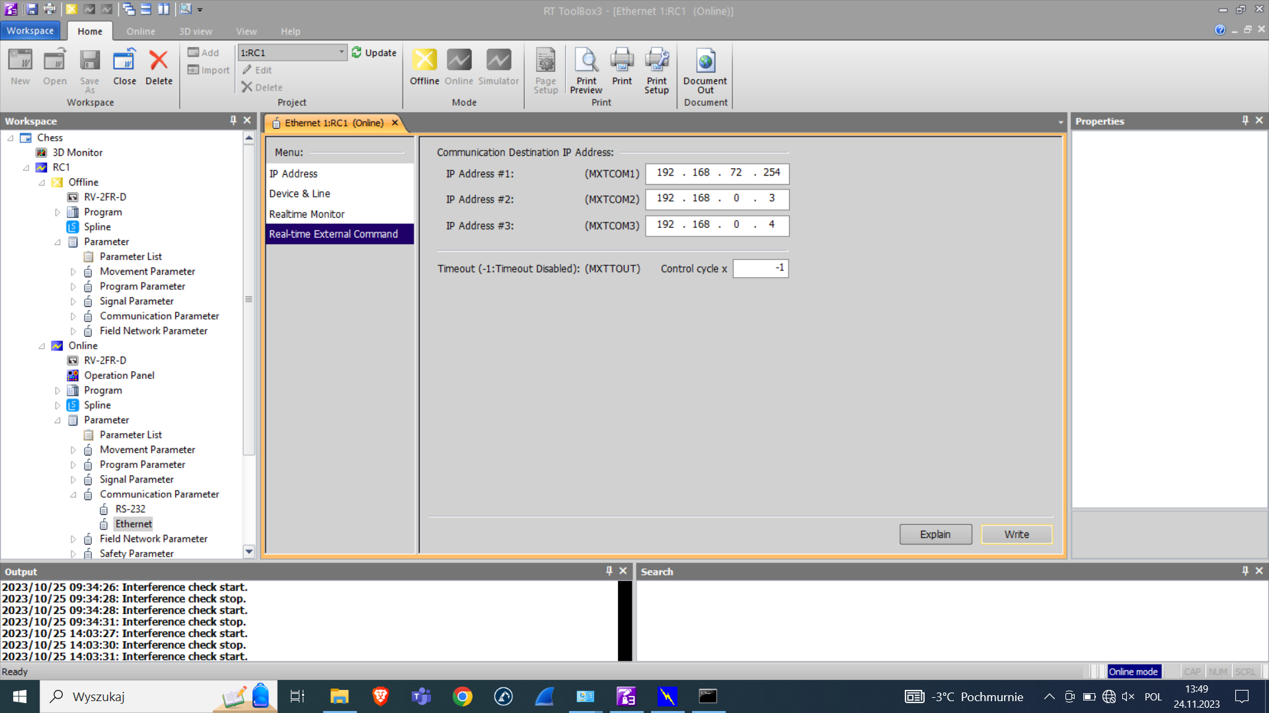Toggle pin on Properties panel
The height and width of the screenshot is (713, 1269).
[1245, 120]
